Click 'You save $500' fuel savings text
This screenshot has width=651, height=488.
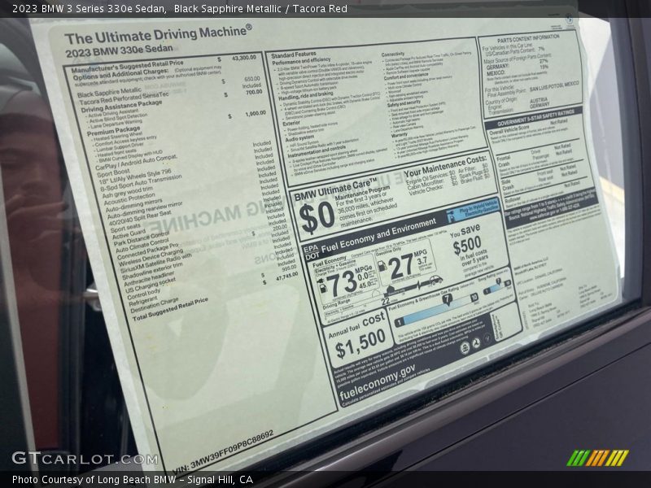click(x=465, y=240)
